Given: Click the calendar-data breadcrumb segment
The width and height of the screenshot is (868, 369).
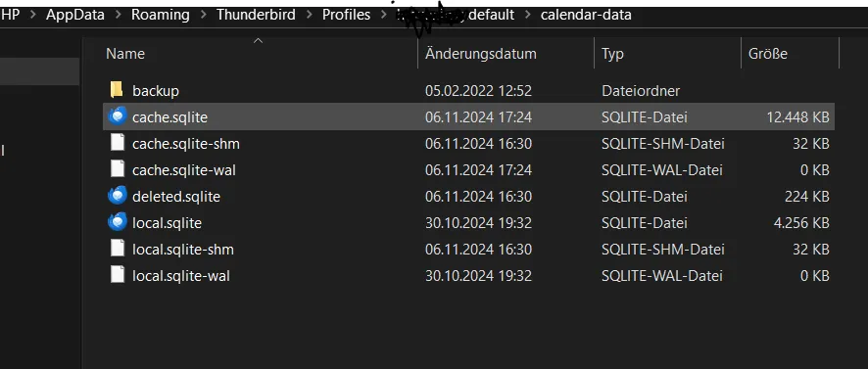Looking at the screenshot, I should tap(586, 15).
